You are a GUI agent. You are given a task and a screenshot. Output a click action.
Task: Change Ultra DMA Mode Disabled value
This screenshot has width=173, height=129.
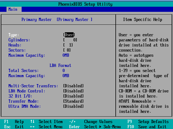(x=73, y=106)
